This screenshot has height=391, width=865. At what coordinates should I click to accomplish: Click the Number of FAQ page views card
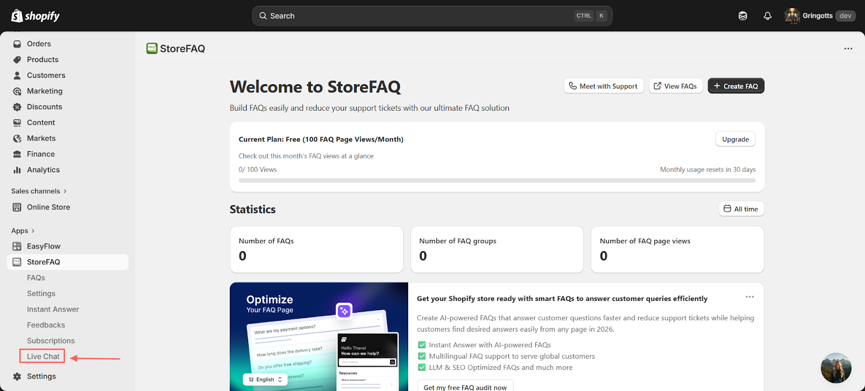click(x=677, y=250)
